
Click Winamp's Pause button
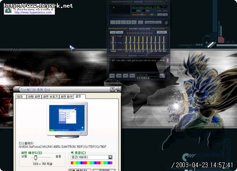click(123, 22)
